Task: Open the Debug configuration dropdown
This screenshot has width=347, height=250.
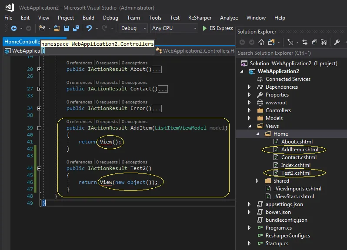Action: pos(134,28)
